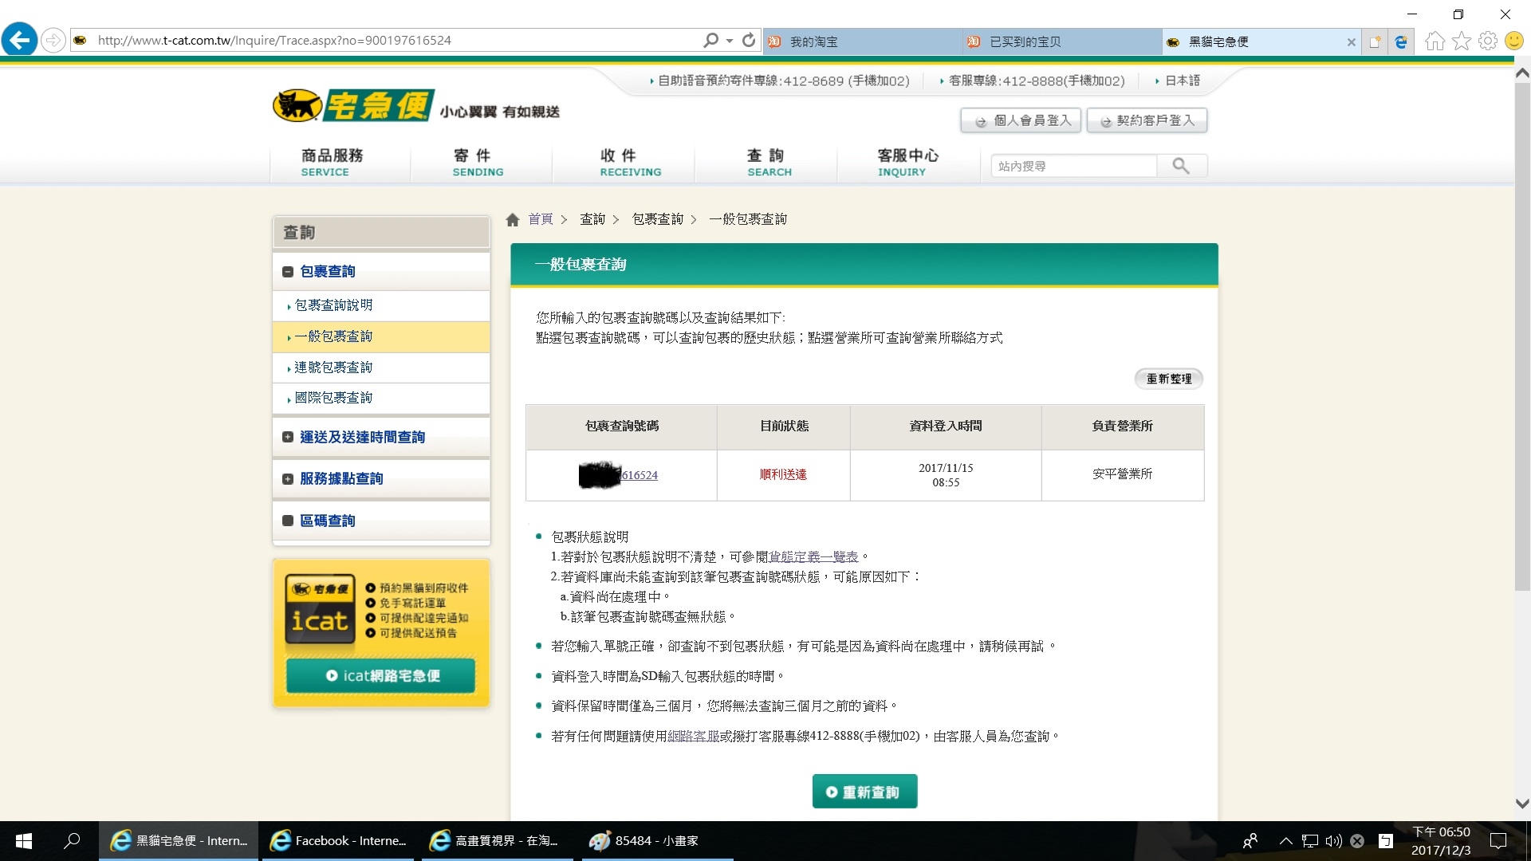Select 連號包裹查詢 in the sidebar
The height and width of the screenshot is (861, 1531).
[x=333, y=368]
